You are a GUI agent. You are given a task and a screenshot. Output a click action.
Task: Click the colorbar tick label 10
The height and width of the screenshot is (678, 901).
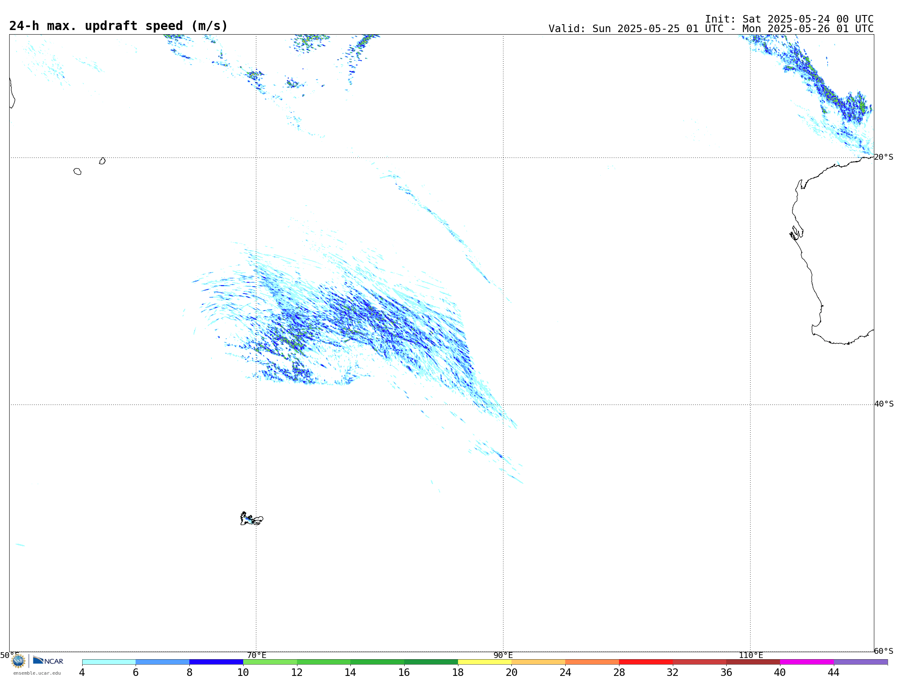tap(243, 672)
